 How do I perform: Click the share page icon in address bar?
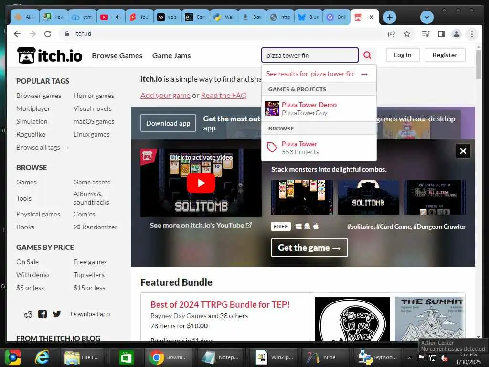[x=392, y=34]
